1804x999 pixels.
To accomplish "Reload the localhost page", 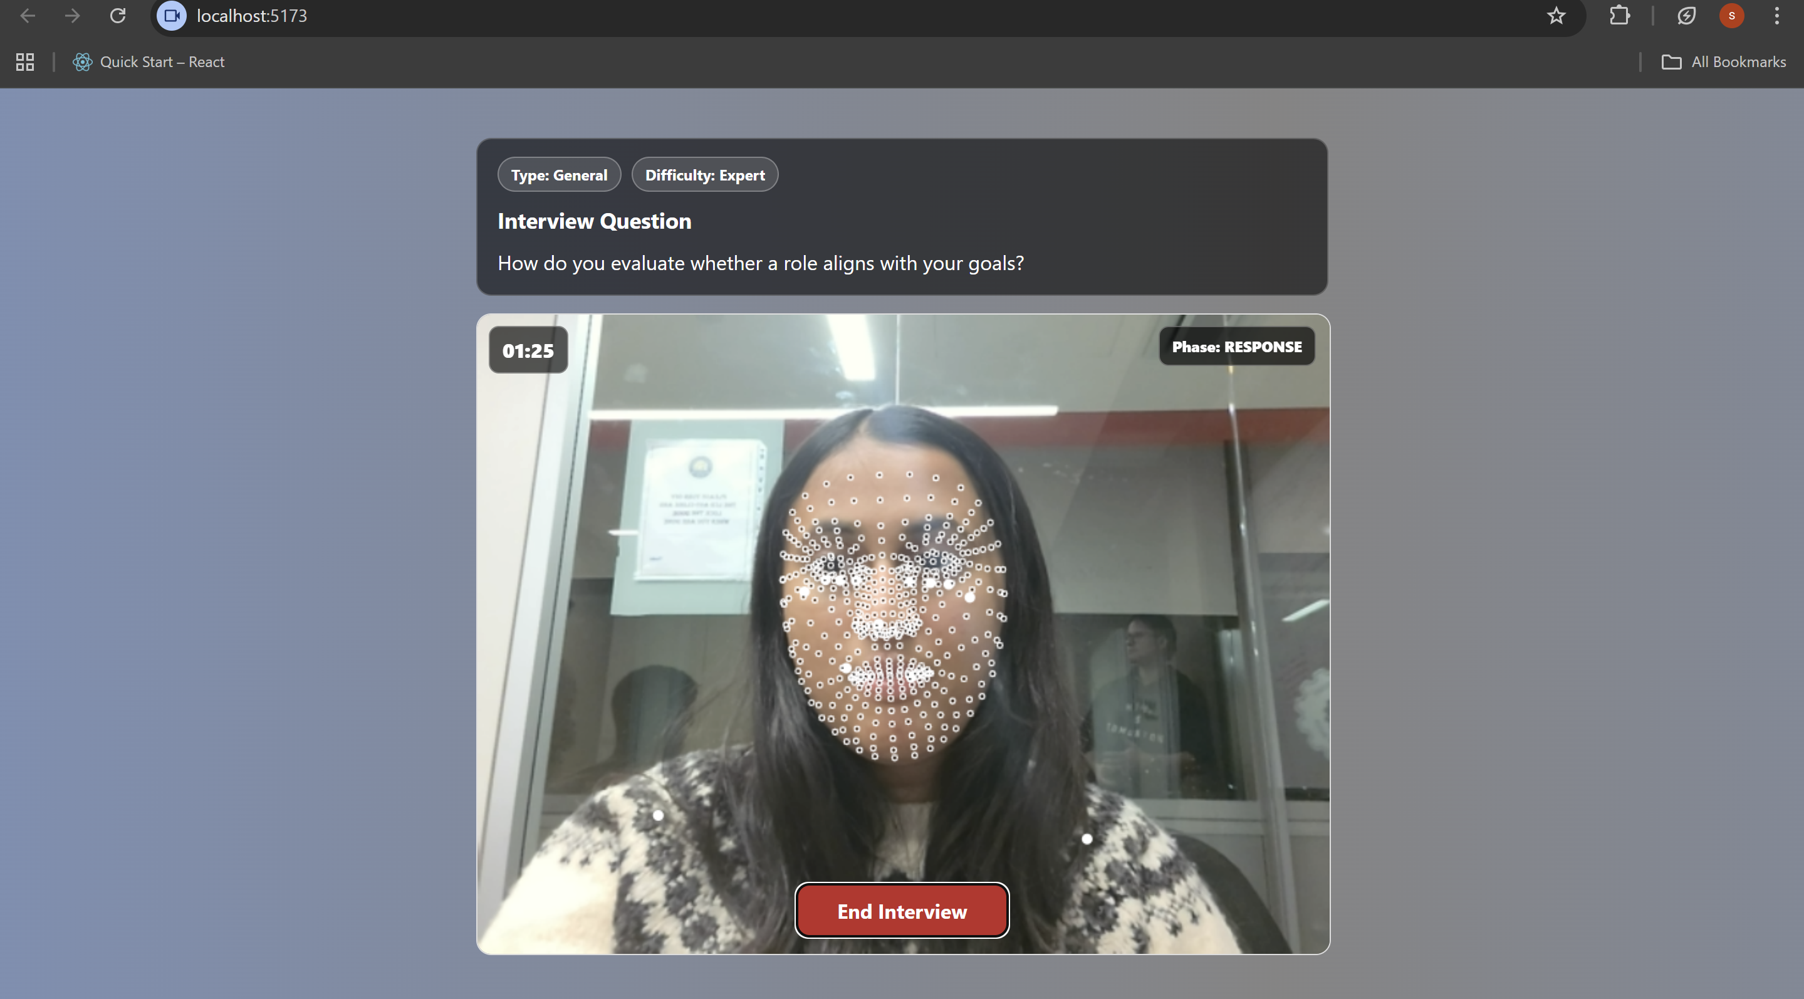I will [118, 16].
